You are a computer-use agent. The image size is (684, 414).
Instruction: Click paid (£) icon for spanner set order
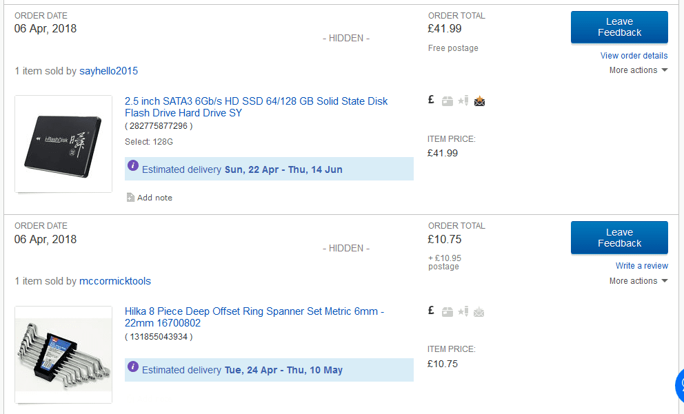(x=431, y=311)
